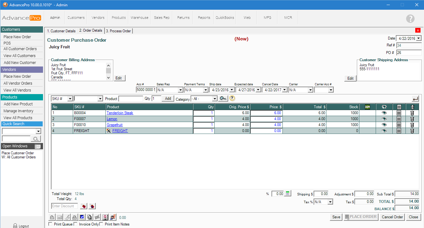The height and width of the screenshot is (228, 424).
Task: Enable the Print Queue checkbox
Action: (51, 224)
